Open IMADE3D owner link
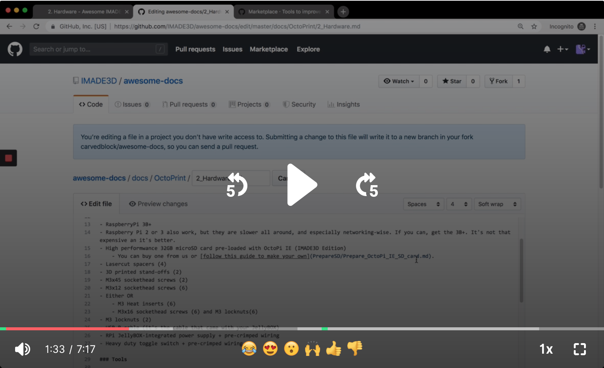The height and width of the screenshot is (368, 604). (x=99, y=81)
